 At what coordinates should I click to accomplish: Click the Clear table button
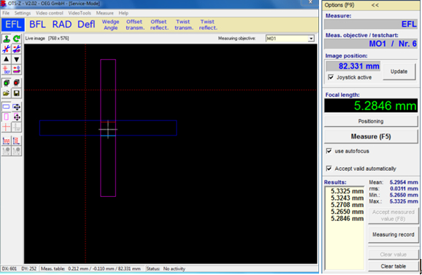pyautogui.click(x=394, y=266)
